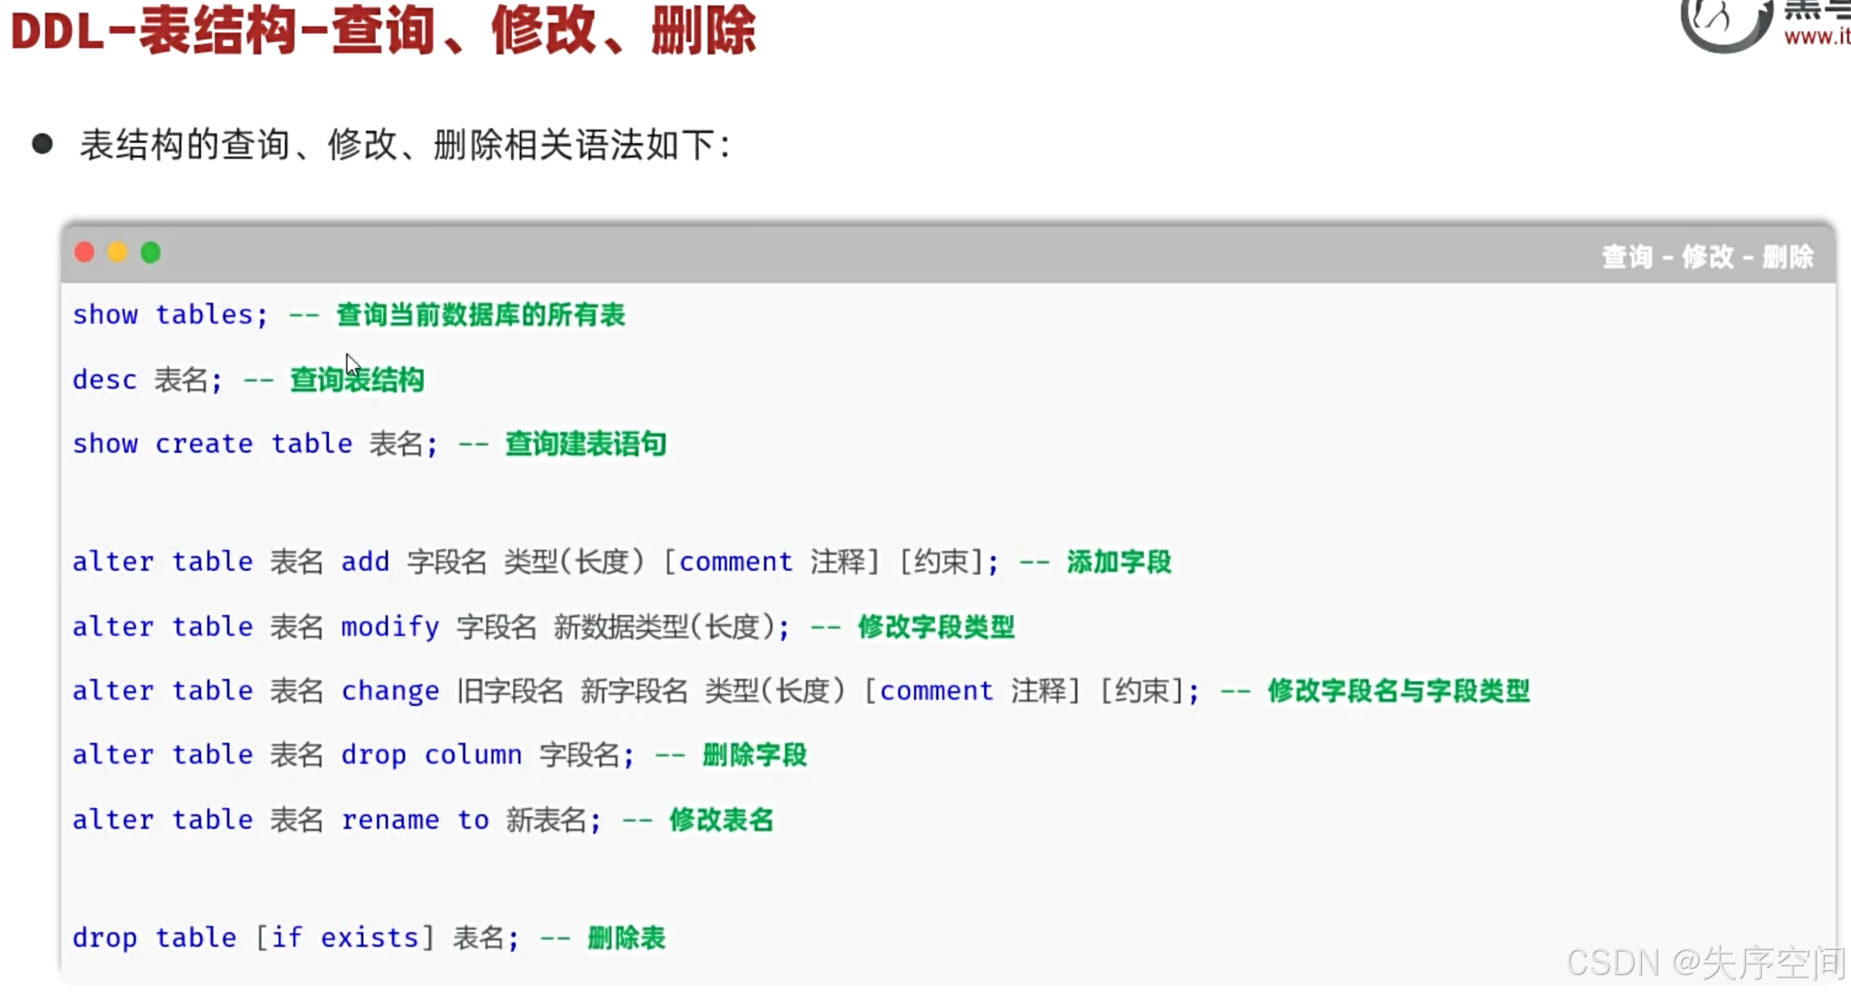The height and width of the screenshot is (994, 1851).
Task: Click the yellow minimize dot in code window
Action: tap(117, 252)
